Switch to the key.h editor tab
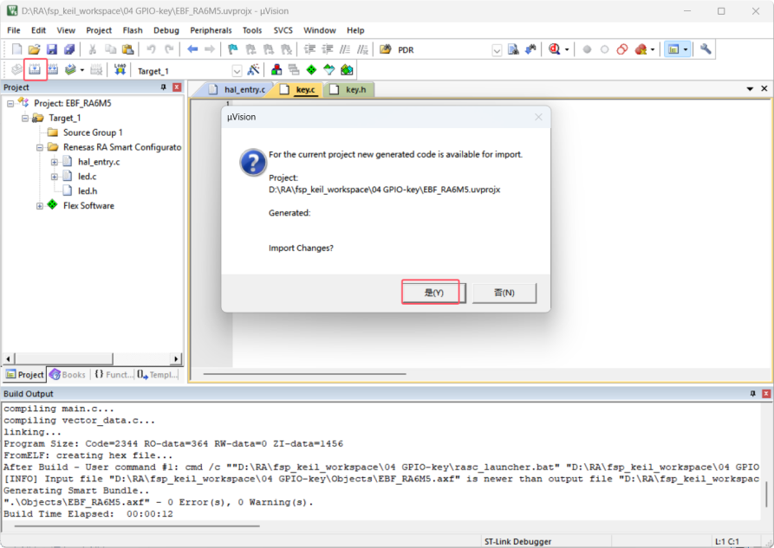 click(x=350, y=89)
